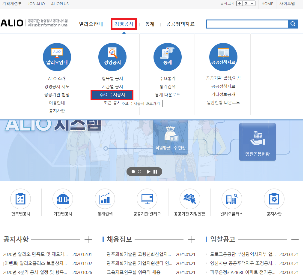This screenshot has width=304, height=278.
Task: Open job post 광주과학기술원 고령친화산업지...
Action: (139, 254)
